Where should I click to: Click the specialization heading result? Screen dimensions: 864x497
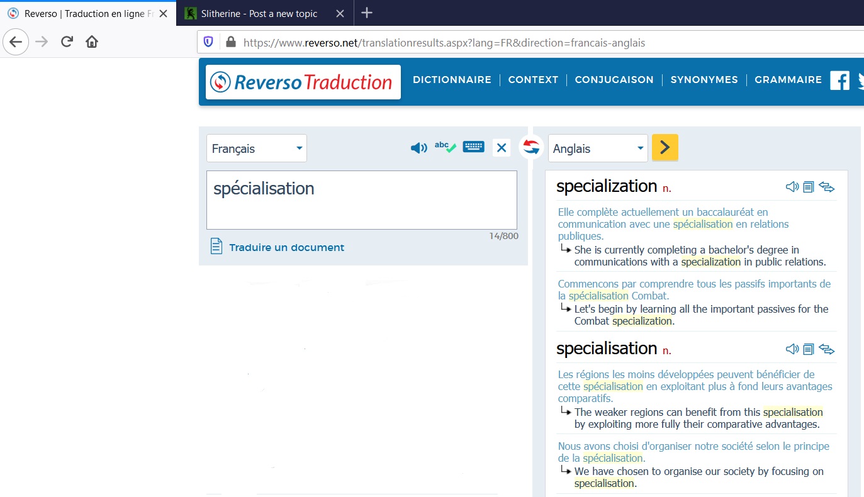coord(607,186)
